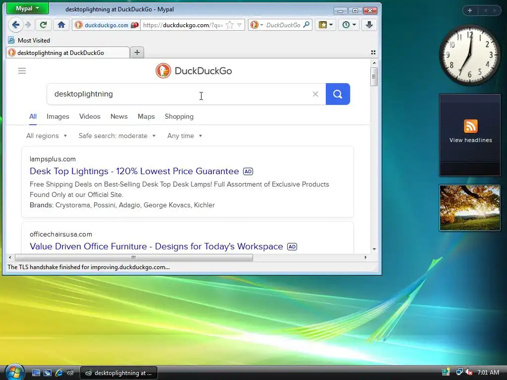Select the desktoplightning taskbar button
Image resolution: width=507 pixels, height=380 pixels.
pos(119,373)
